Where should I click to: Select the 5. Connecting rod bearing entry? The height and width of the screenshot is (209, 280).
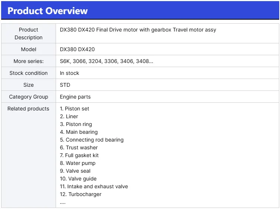pos(92,140)
